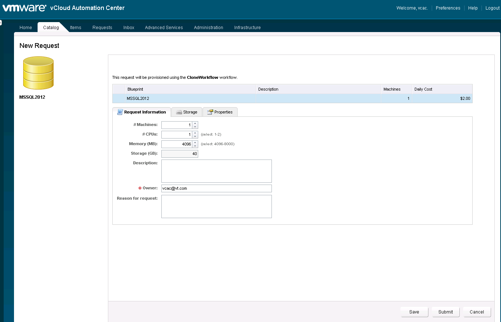Decrease the Memory (MB) value

(195, 146)
